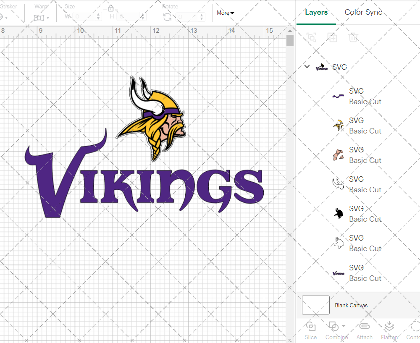Click the canvas scrollbar up arrow
Viewport: 420px width, 343px height.
pyautogui.click(x=290, y=31)
